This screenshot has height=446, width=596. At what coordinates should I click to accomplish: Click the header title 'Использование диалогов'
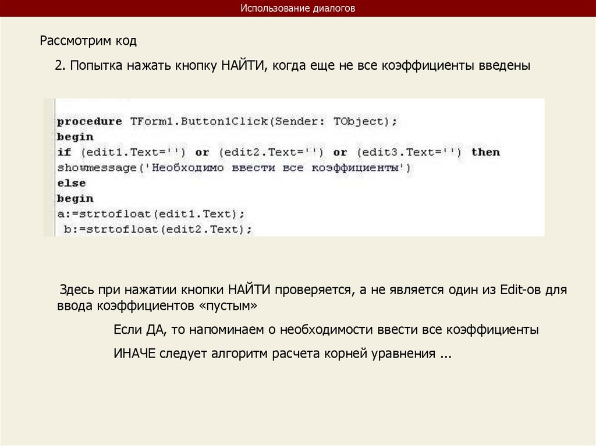[x=297, y=8]
